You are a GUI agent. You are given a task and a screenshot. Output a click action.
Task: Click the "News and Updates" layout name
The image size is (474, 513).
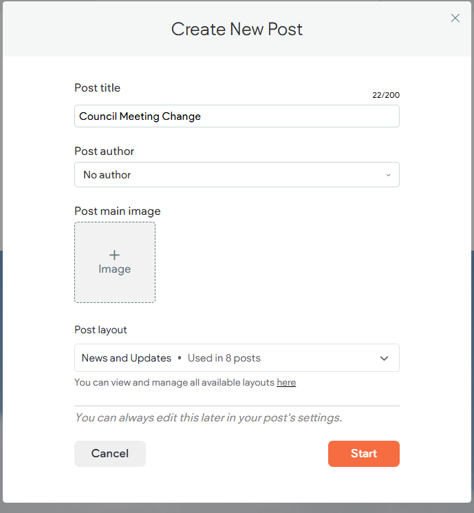pyautogui.click(x=127, y=358)
